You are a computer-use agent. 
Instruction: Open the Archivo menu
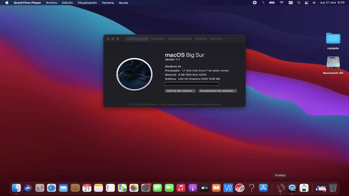pos(52,3)
